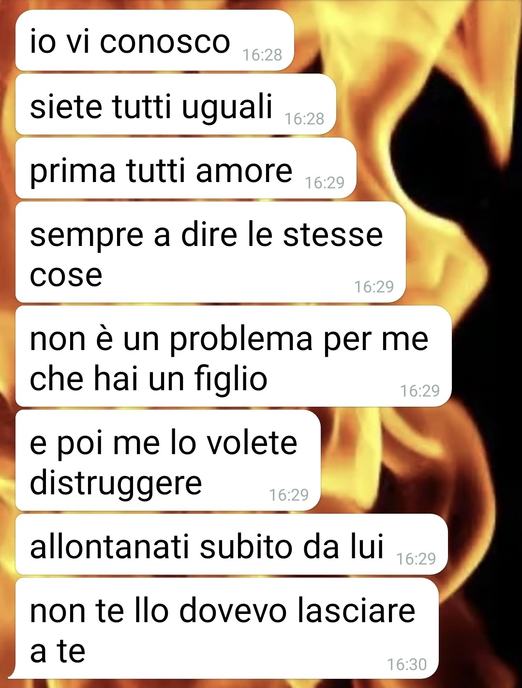Image resolution: width=522 pixels, height=688 pixels.
Task: Tap 'non te llo dovevo lasciare a te' bubble
Action: (x=227, y=628)
